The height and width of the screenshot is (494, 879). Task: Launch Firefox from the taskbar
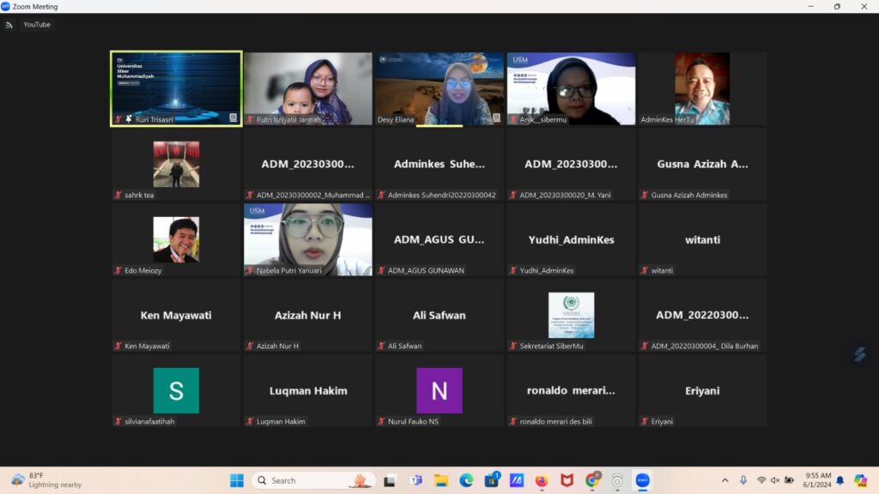(541, 480)
